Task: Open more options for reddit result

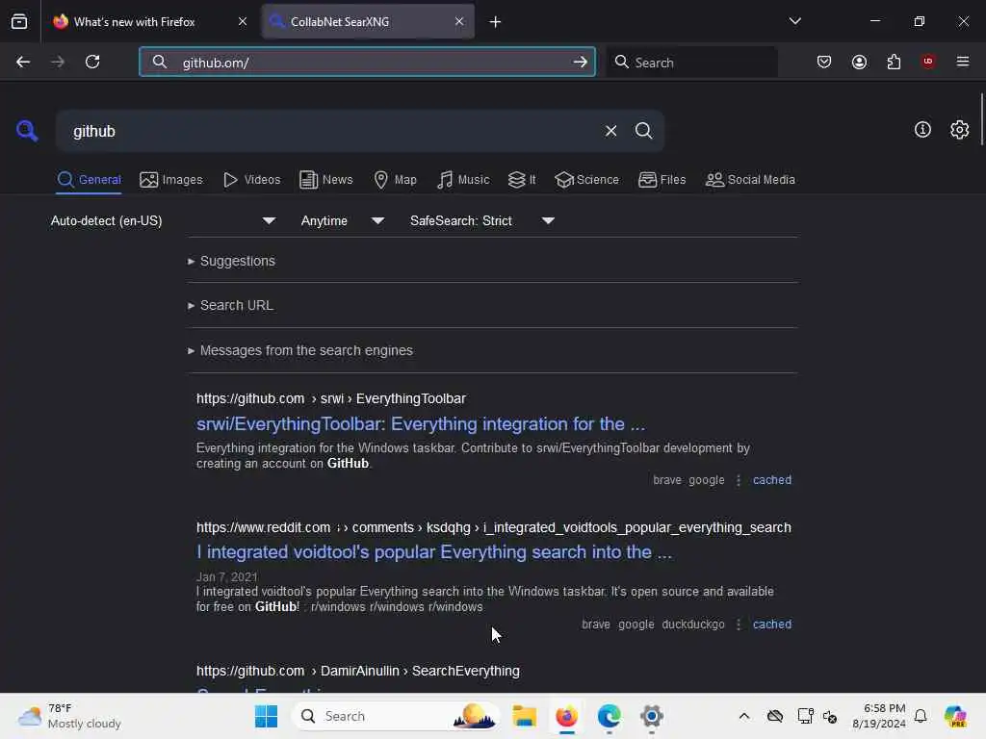Action: point(739,624)
